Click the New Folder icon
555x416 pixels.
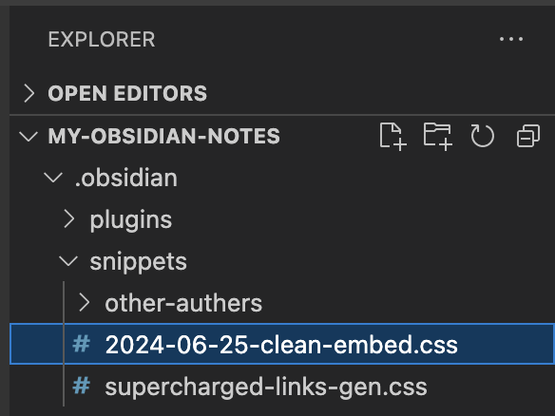coord(438,137)
